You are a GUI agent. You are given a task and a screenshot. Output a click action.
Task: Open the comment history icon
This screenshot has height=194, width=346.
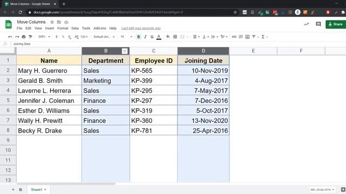tap(318, 24)
